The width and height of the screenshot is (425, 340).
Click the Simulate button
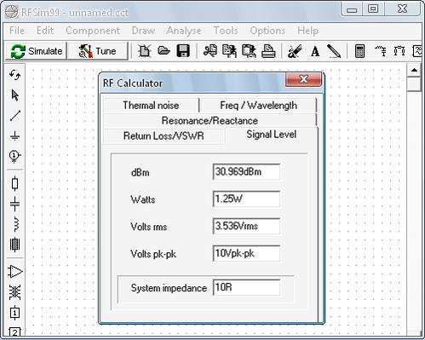point(36,51)
